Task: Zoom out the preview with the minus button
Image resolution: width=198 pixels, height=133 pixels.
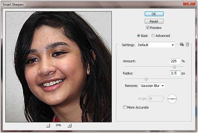Action: [x=48, y=125]
